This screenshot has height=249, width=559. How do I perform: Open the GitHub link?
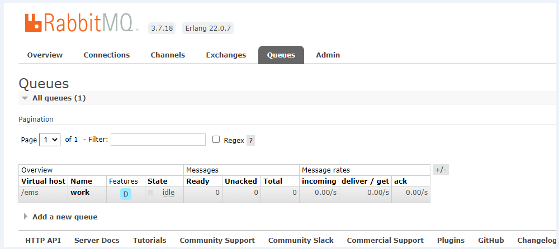point(491,241)
